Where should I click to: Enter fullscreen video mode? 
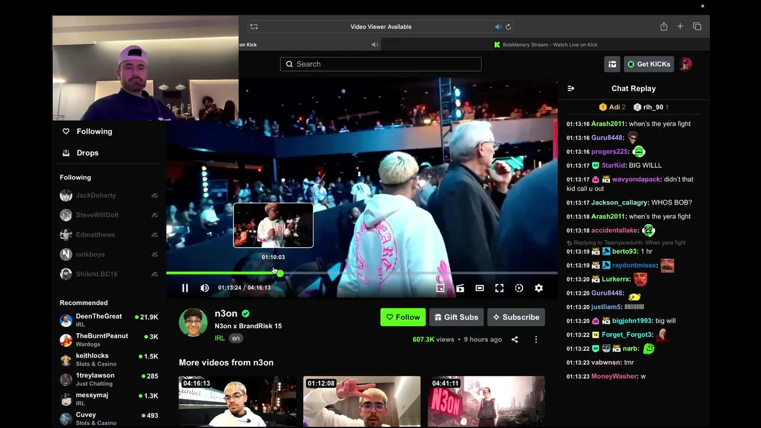pyautogui.click(x=499, y=288)
